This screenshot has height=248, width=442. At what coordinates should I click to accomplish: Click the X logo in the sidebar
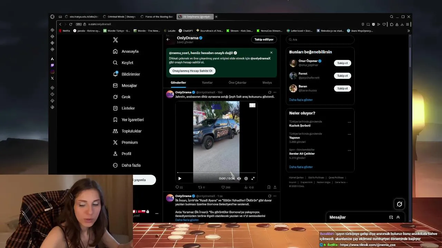[115, 40]
